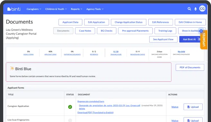Select the Documents tab button
211x122 pixels.
(63, 31)
